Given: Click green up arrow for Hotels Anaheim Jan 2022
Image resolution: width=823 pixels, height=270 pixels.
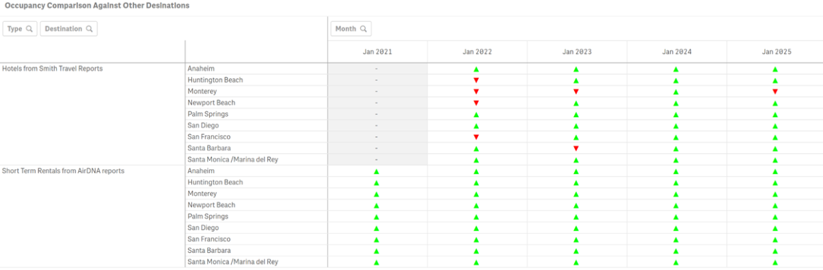Looking at the screenshot, I should (476, 69).
